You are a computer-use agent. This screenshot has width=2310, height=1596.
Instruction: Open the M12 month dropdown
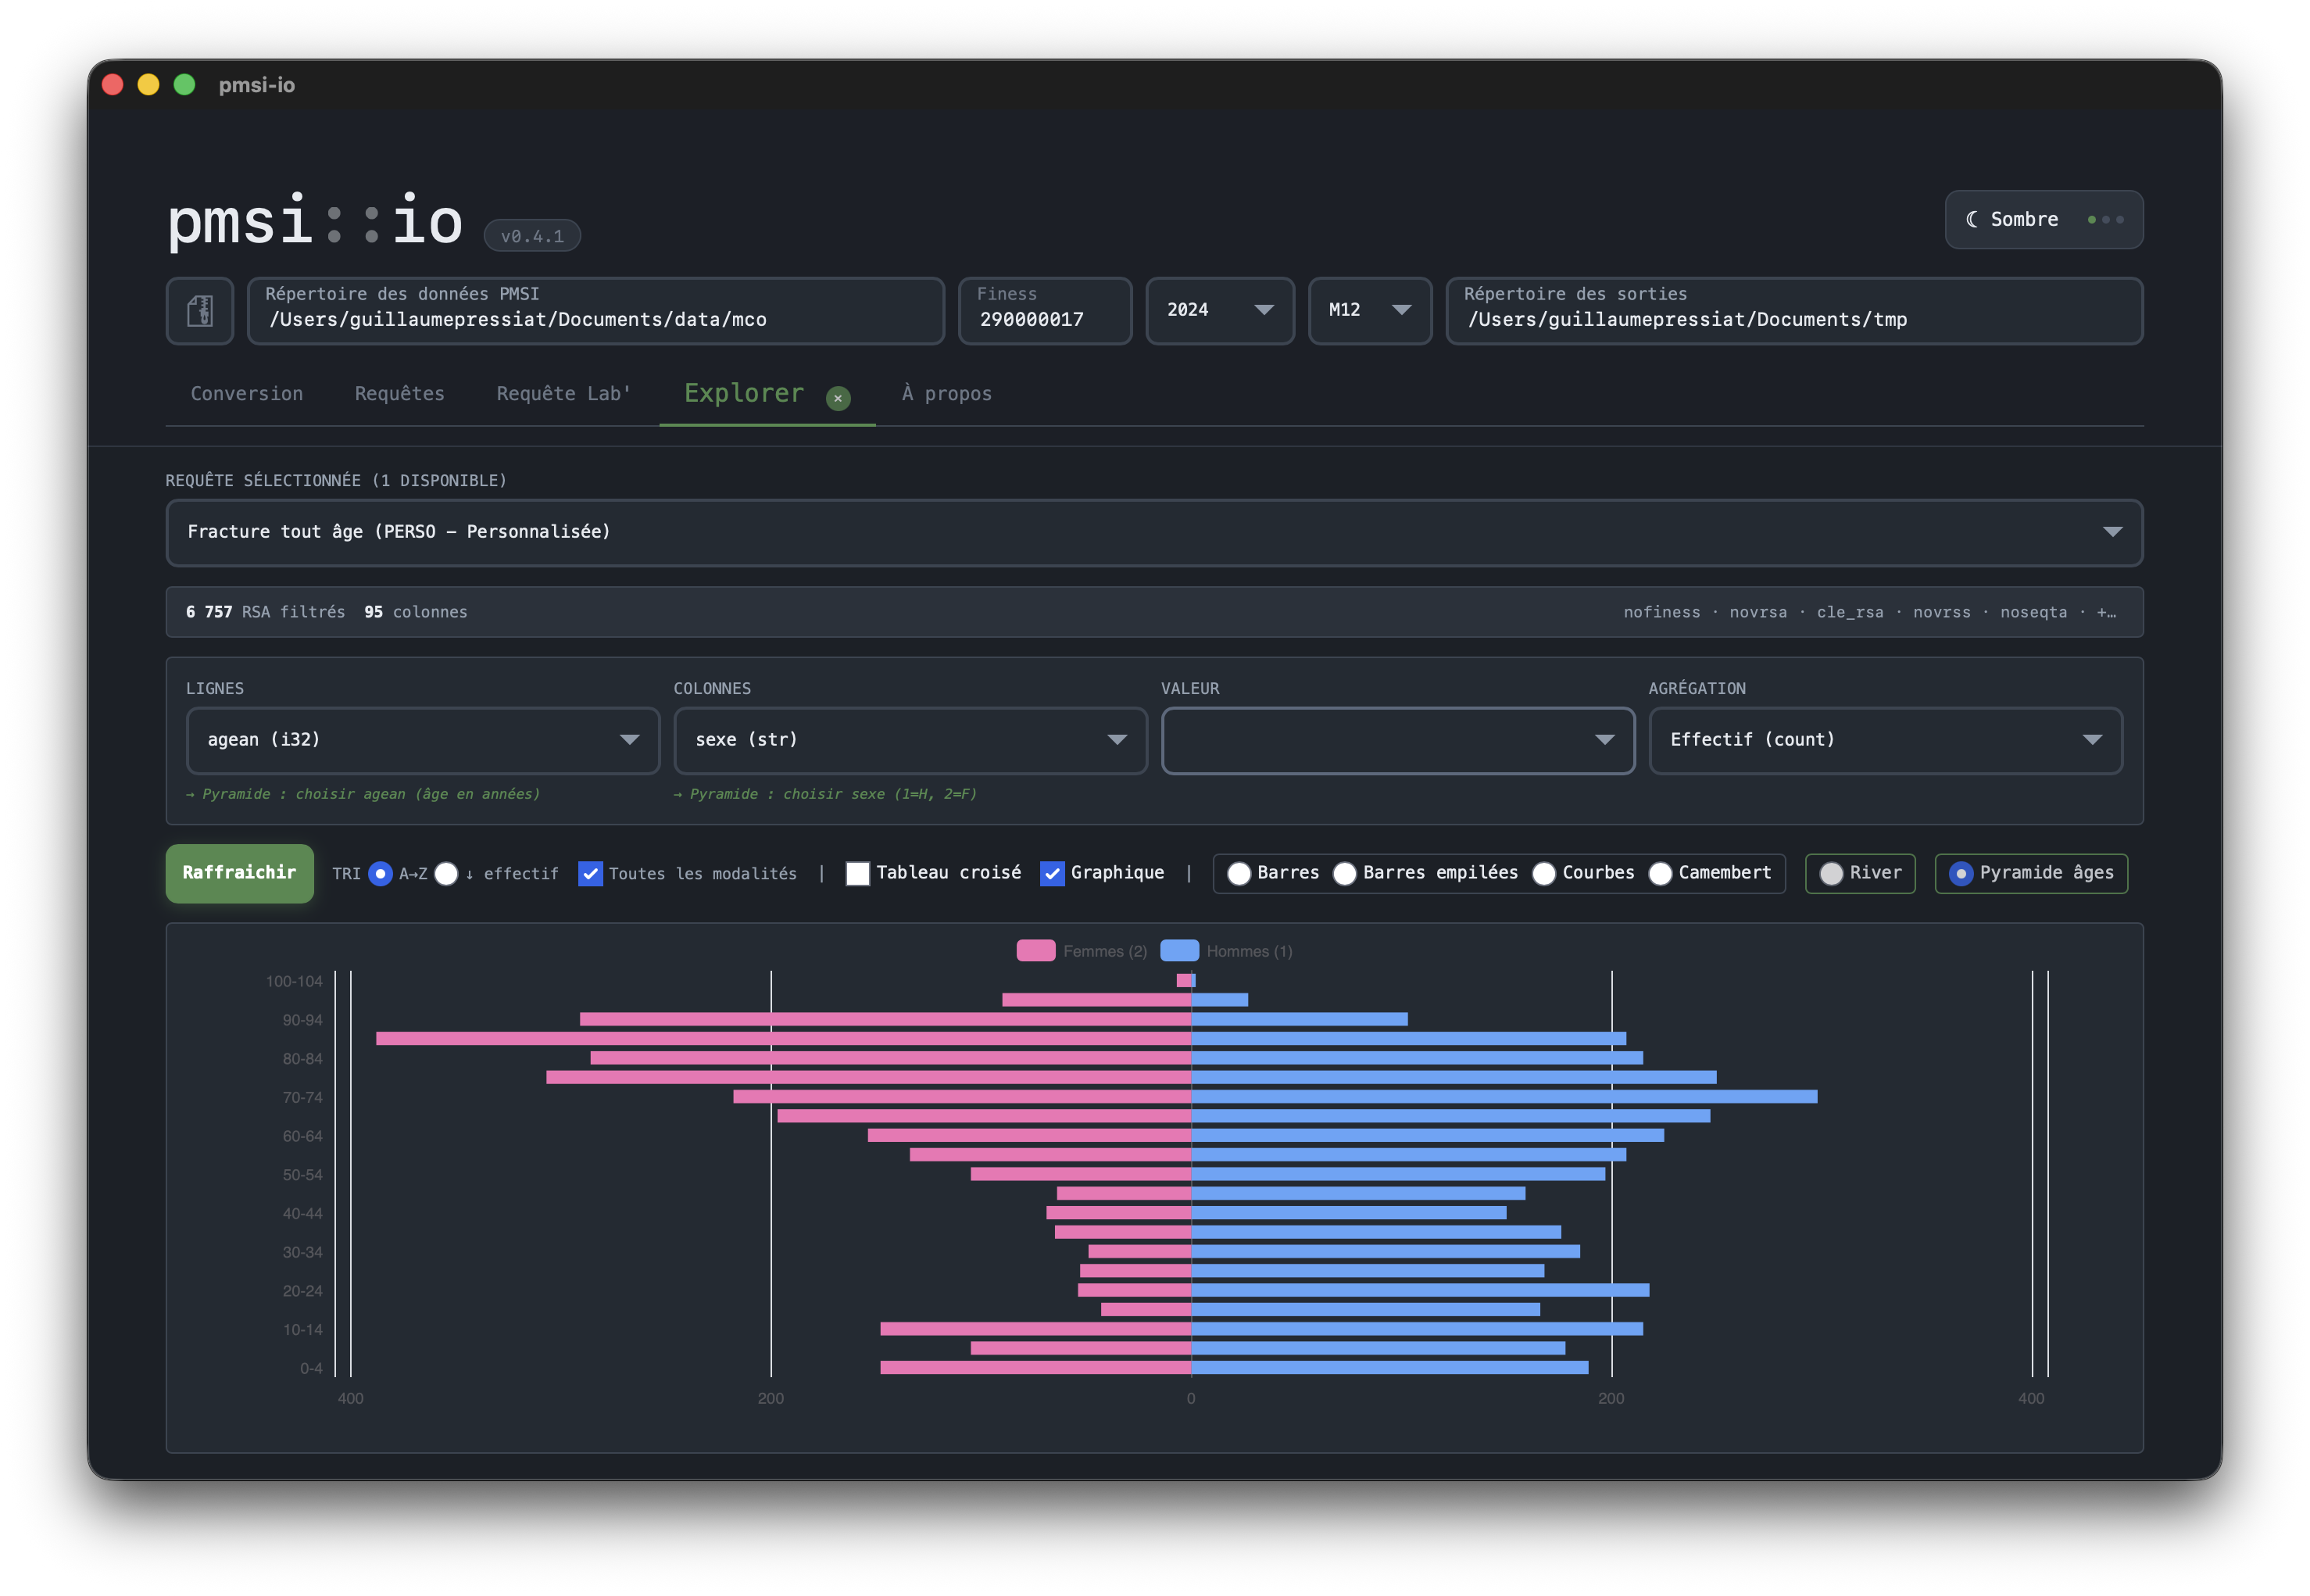pos(1369,311)
